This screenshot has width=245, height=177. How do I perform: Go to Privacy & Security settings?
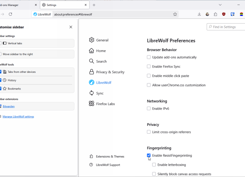pyautogui.click(x=110, y=72)
